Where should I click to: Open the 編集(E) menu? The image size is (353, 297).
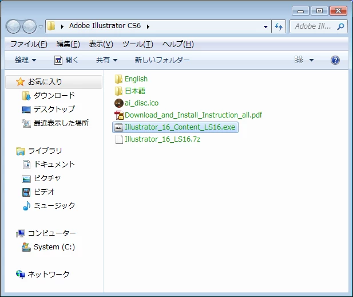(68, 44)
